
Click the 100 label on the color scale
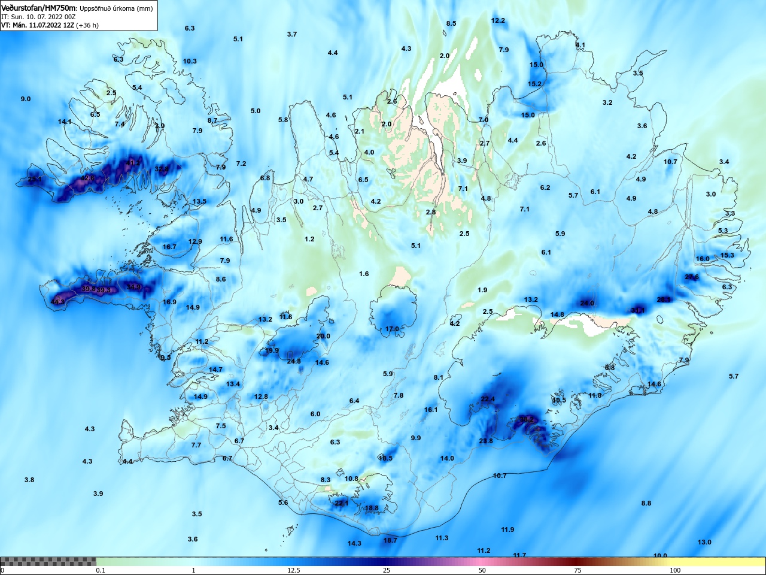(675, 570)
